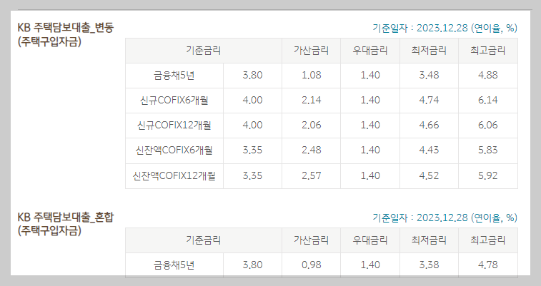Click the 2.14 가산금리 value

click(311, 100)
